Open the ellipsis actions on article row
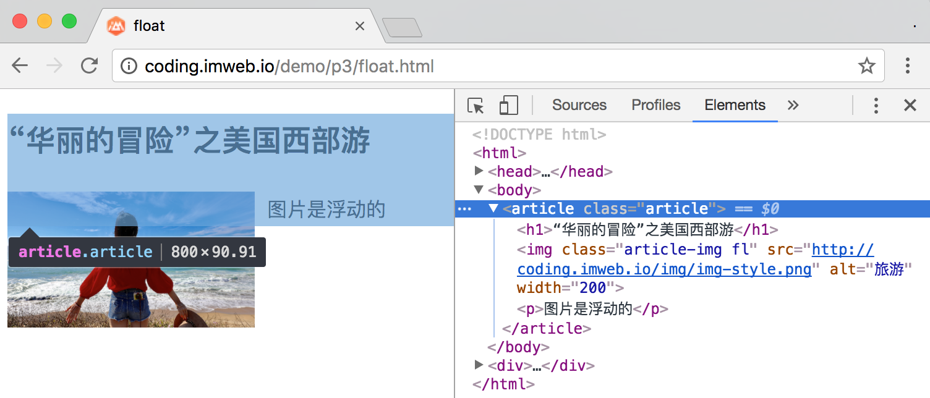Viewport: 930px width, 398px height. [464, 209]
